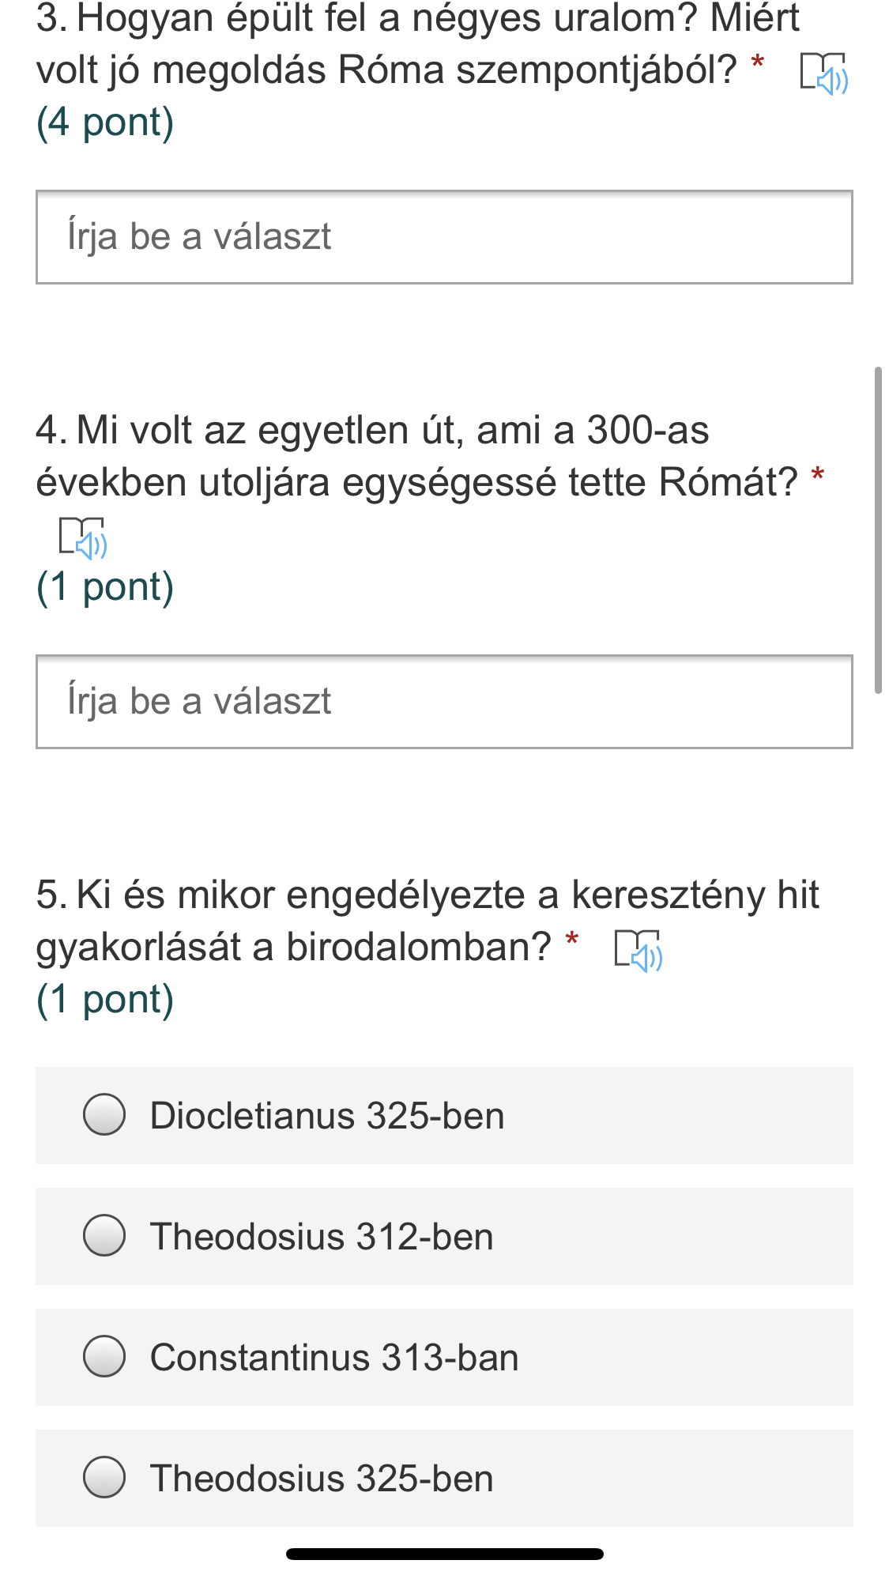Open Immersive Reader for question 4
Screen dimensions: 889x1579
pyautogui.click(x=83, y=538)
